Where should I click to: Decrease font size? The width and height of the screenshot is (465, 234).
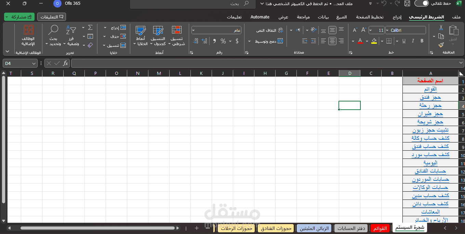[355, 30]
